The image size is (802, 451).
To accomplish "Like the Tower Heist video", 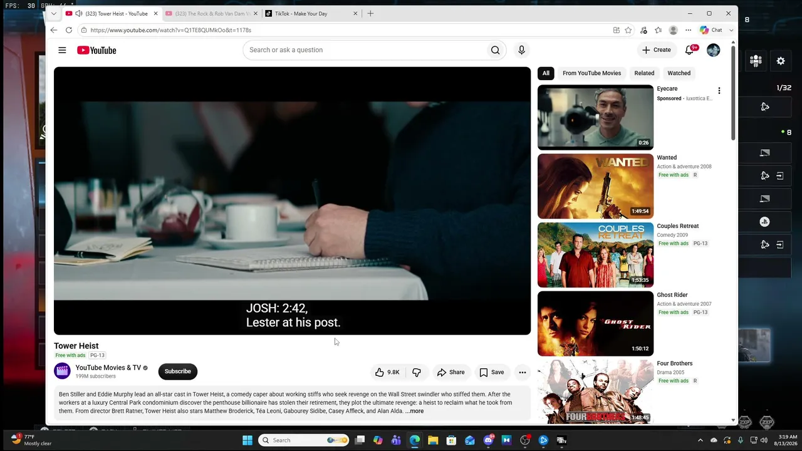I will [x=387, y=372].
